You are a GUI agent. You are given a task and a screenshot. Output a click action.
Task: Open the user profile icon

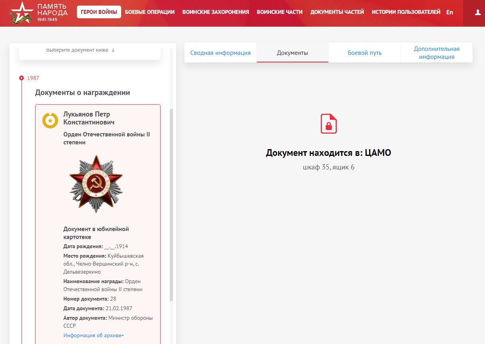(x=478, y=12)
